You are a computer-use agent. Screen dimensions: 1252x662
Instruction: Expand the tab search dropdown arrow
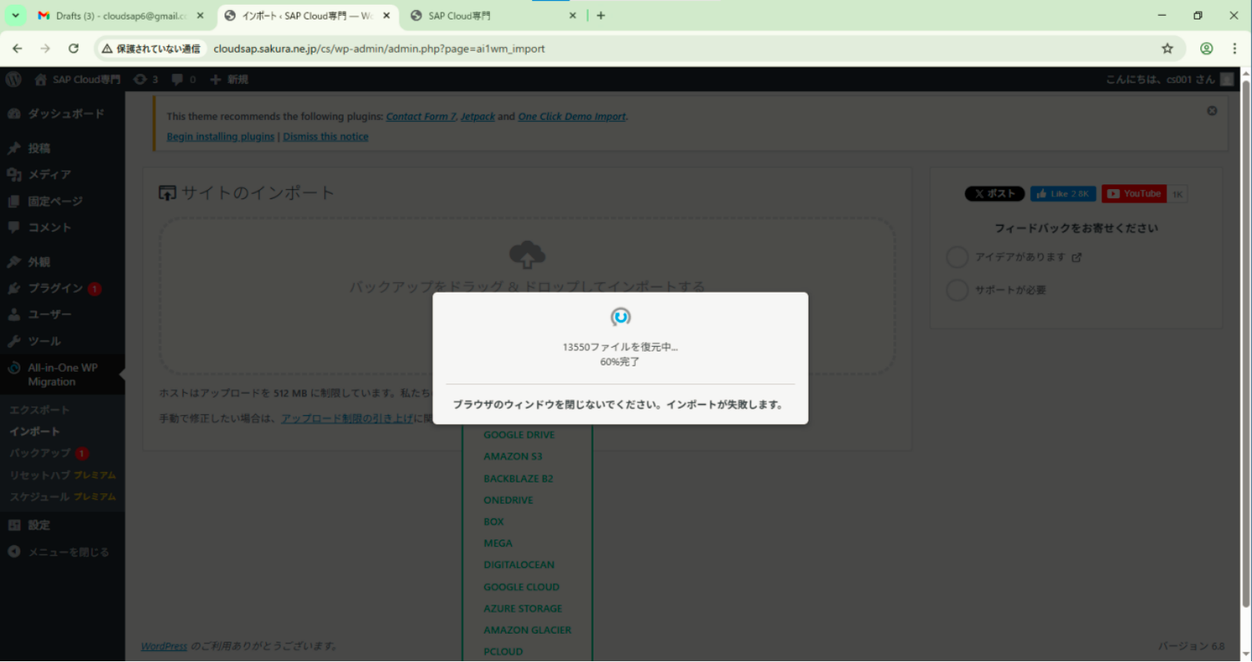coord(15,16)
